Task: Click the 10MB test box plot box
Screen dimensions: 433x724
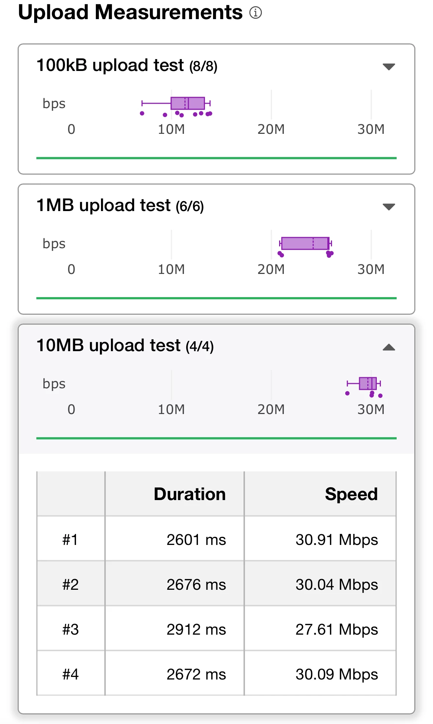Action: (x=368, y=384)
